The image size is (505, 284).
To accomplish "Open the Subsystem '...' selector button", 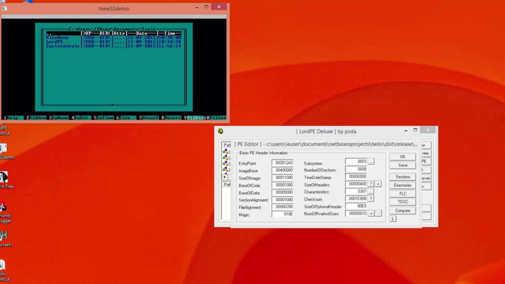I will 371,161.
